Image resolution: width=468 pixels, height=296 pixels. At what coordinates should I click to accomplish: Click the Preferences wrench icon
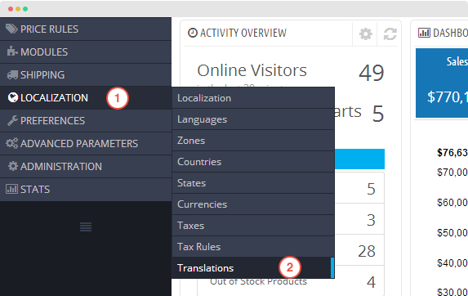12,120
